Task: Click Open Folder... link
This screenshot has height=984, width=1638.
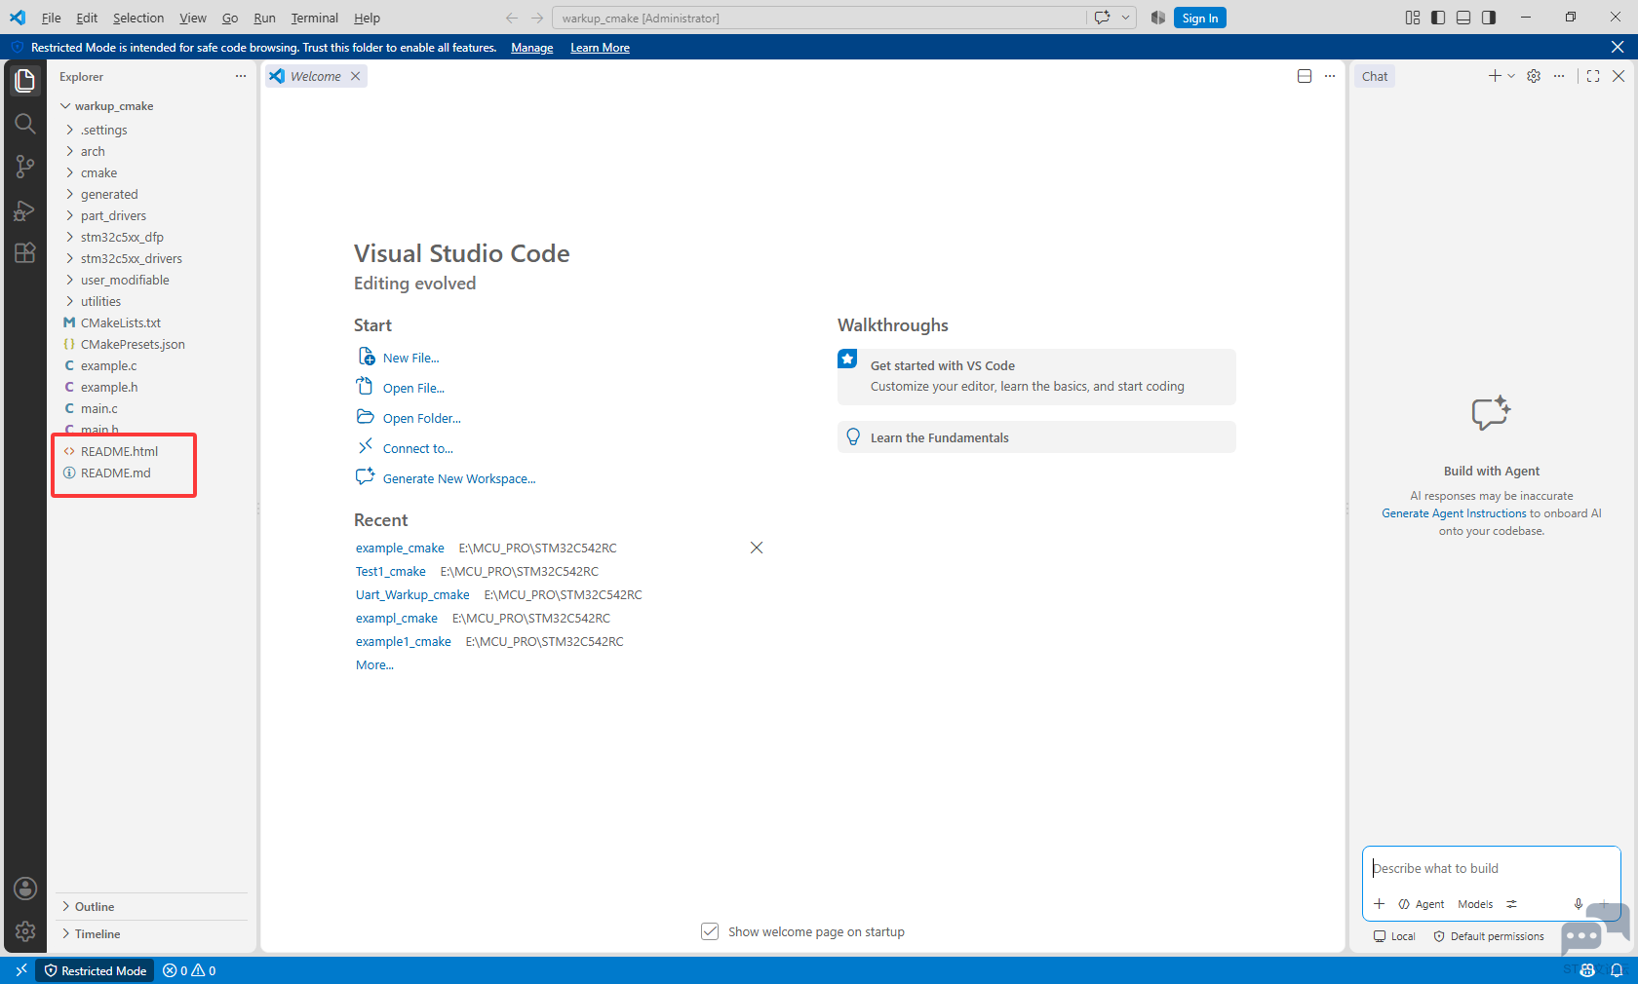Action: pyautogui.click(x=421, y=418)
